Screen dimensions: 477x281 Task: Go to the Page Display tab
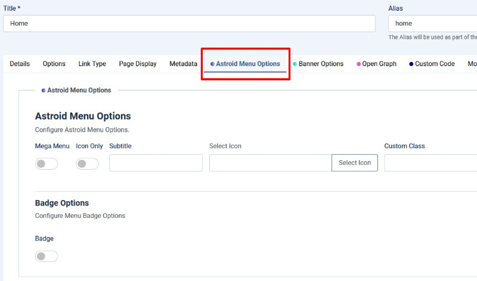[138, 64]
